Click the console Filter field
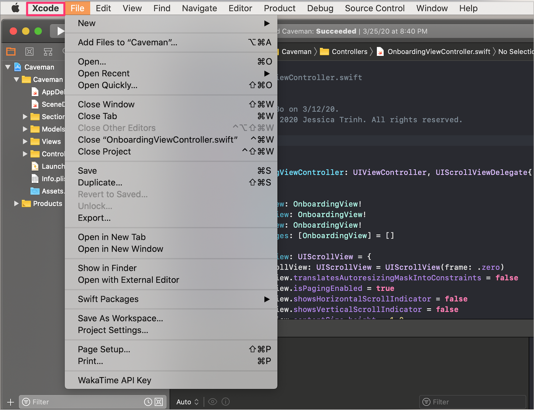This screenshot has height=410, width=534. tap(473, 402)
